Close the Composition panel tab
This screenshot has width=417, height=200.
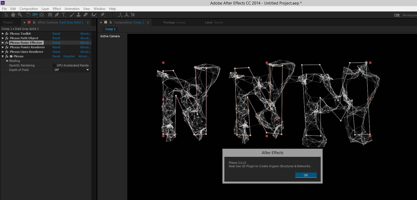tap(101, 22)
